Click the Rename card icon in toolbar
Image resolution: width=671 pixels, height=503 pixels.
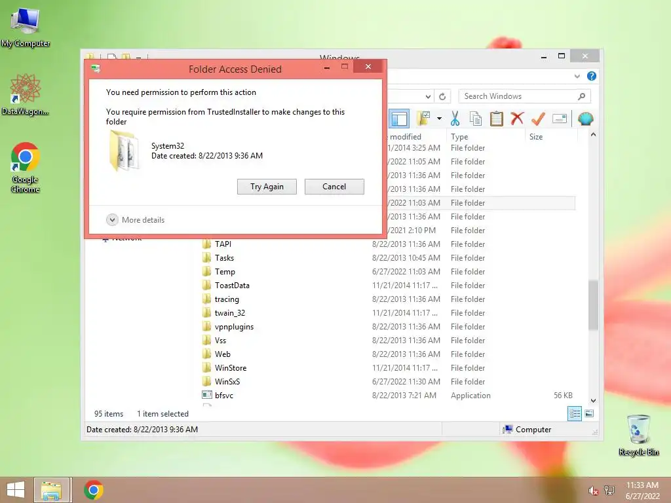560,119
